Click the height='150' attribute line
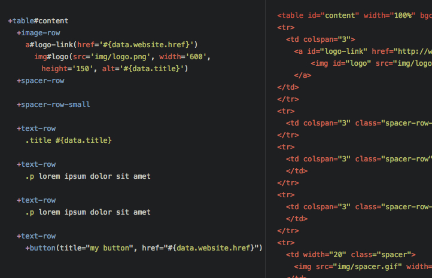The width and height of the screenshot is (432, 278). click(67, 69)
